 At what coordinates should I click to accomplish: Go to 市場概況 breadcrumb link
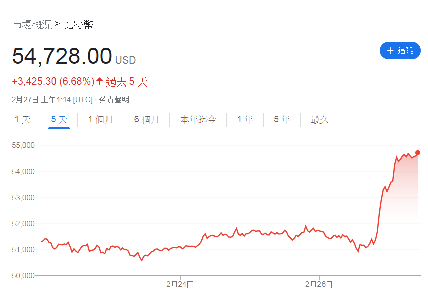(x=32, y=25)
